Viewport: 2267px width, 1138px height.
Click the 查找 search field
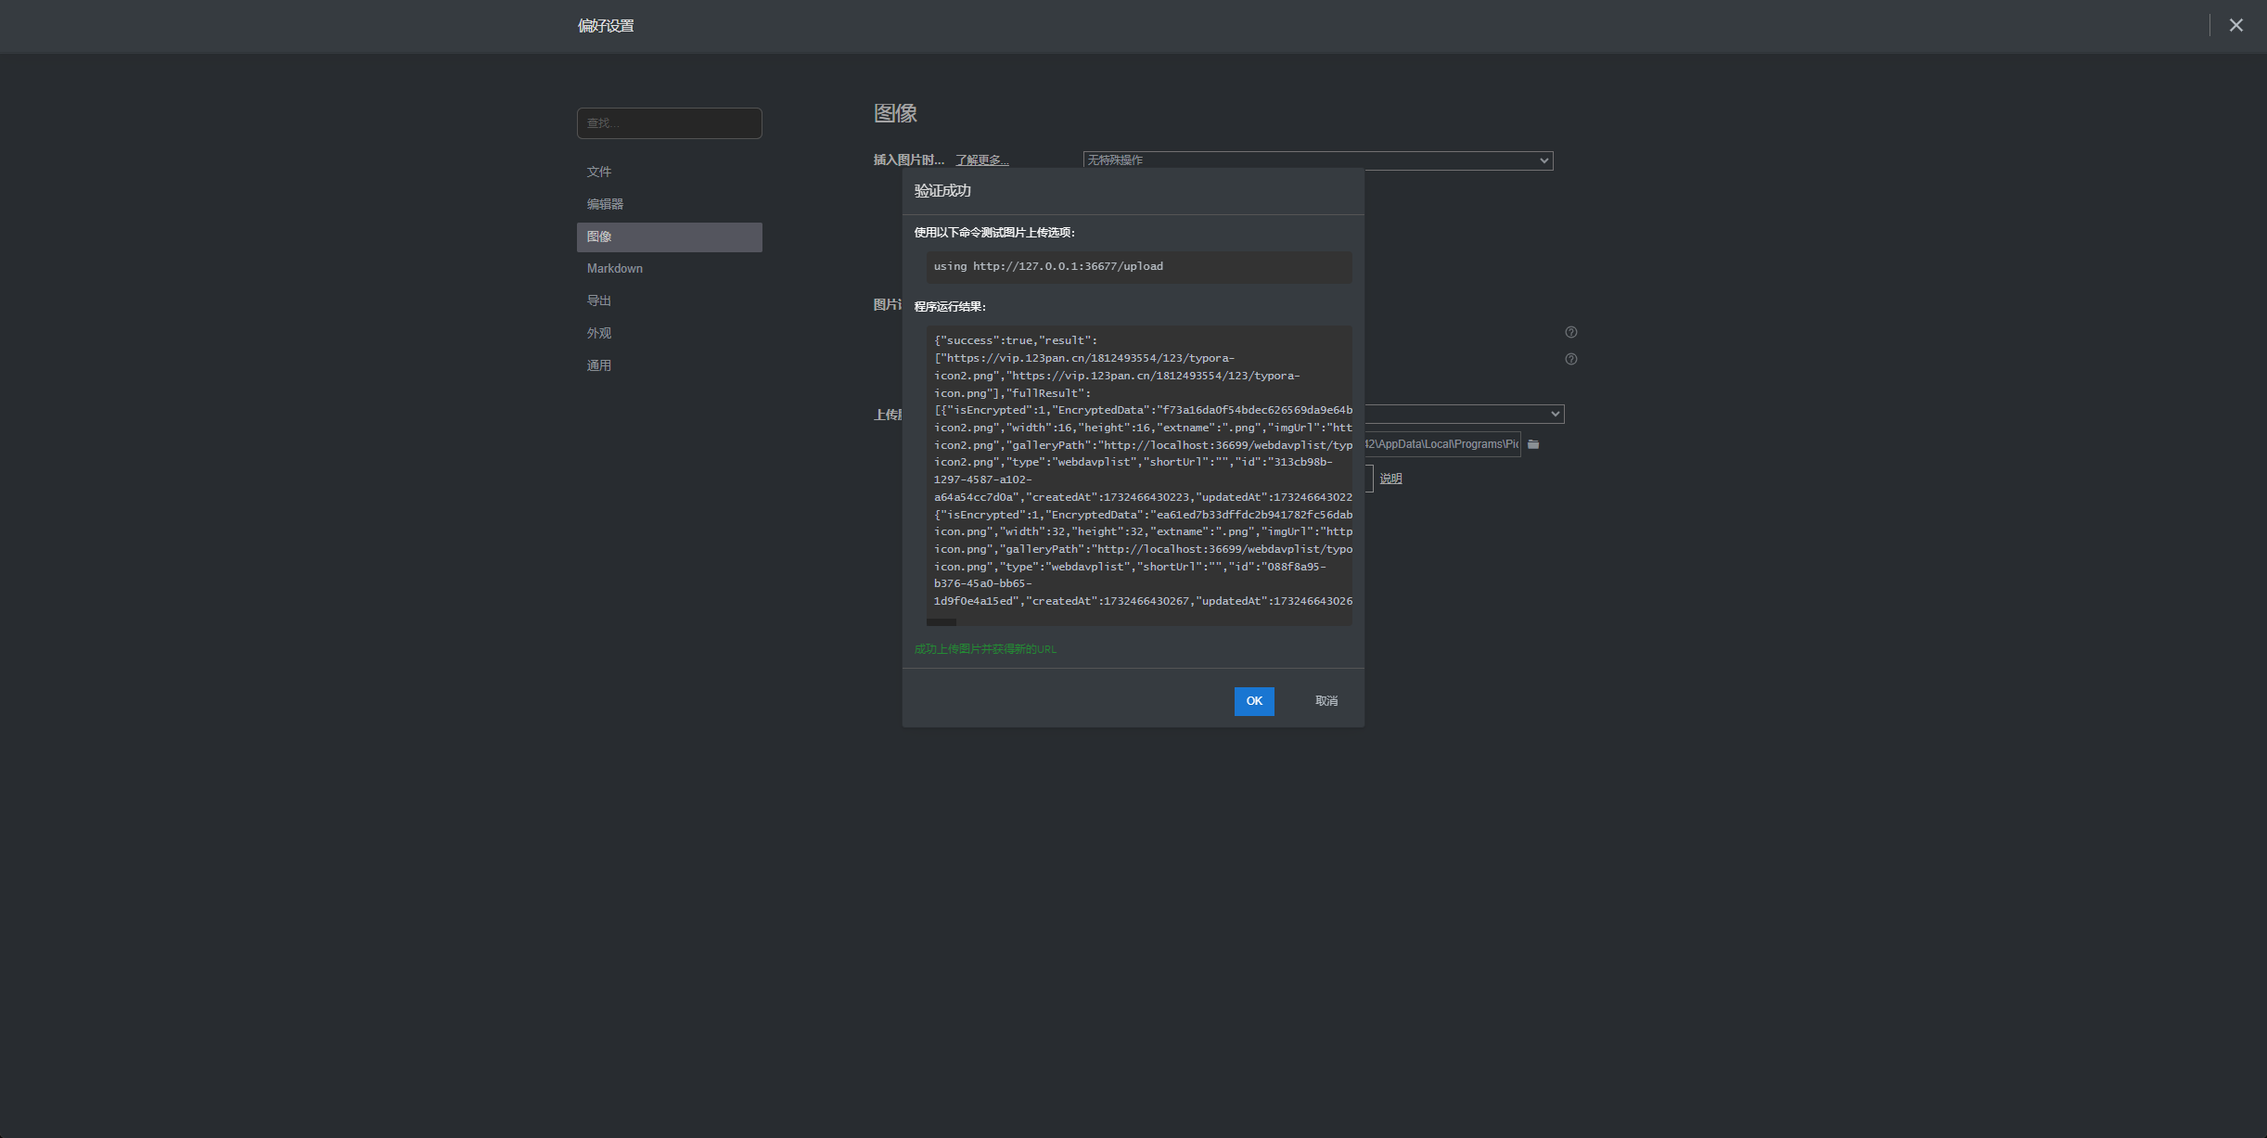coord(670,123)
